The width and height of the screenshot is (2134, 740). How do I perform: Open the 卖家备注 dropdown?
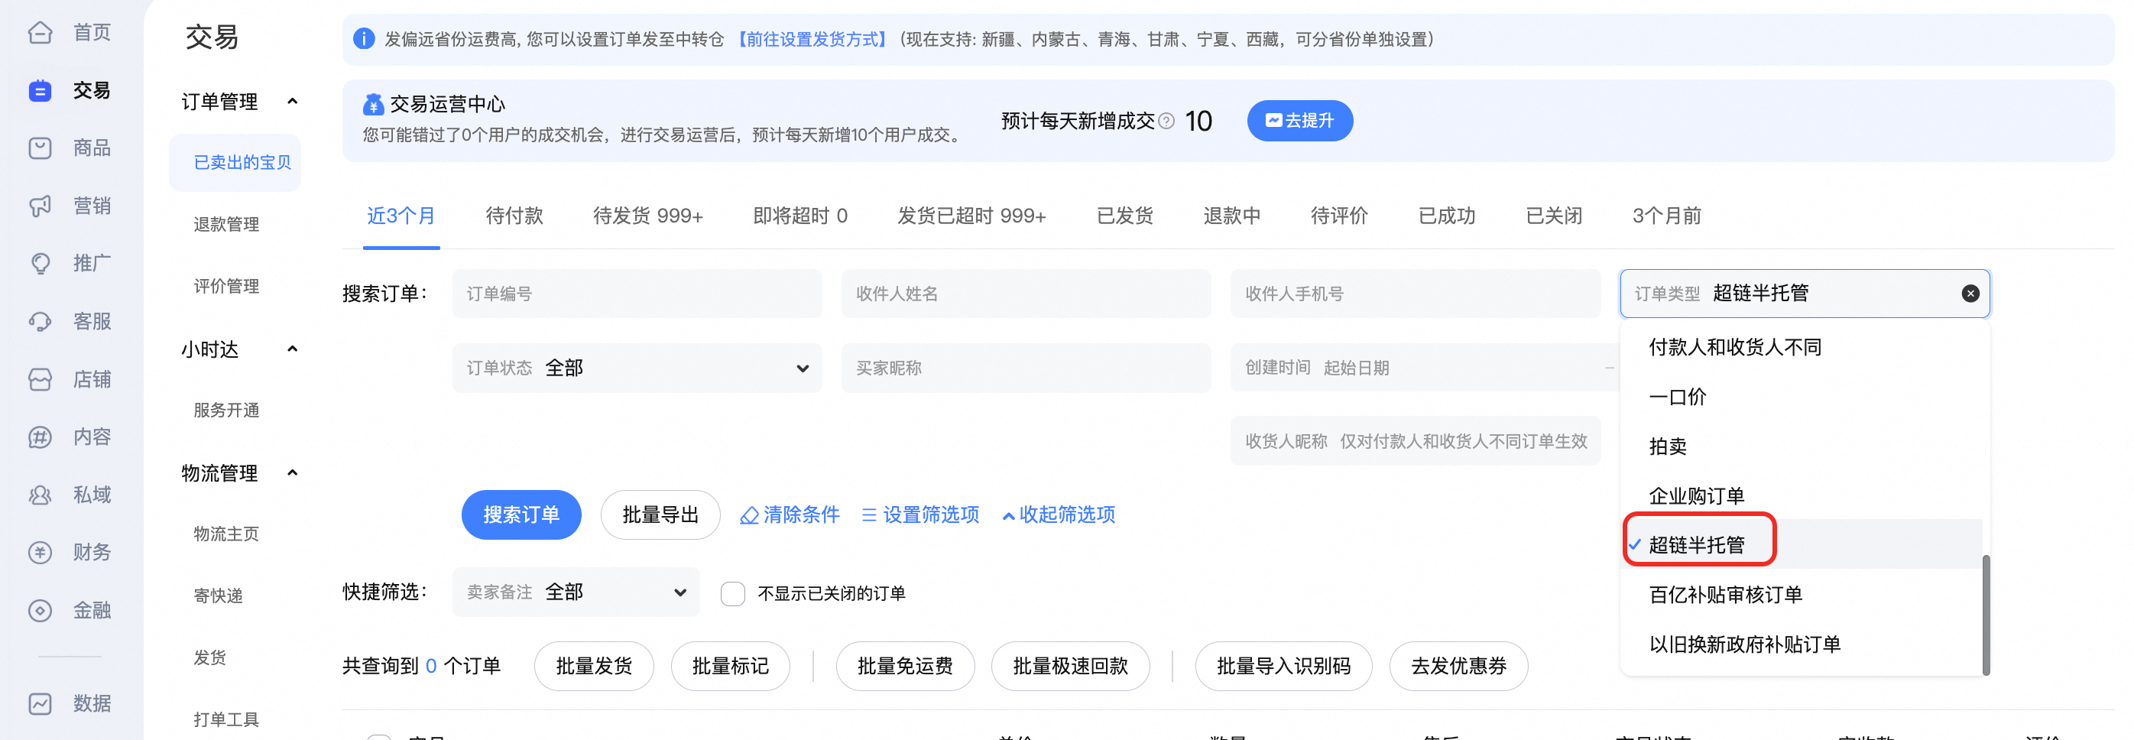(576, 592)
